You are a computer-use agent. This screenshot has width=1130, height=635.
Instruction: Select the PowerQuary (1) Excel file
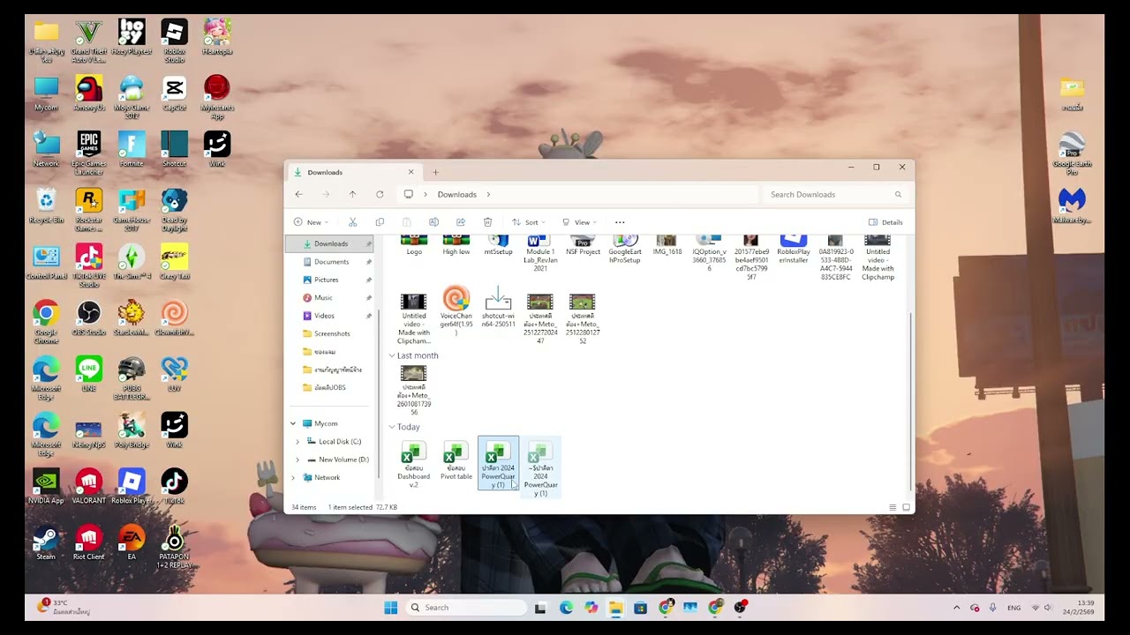click(498, 464)
